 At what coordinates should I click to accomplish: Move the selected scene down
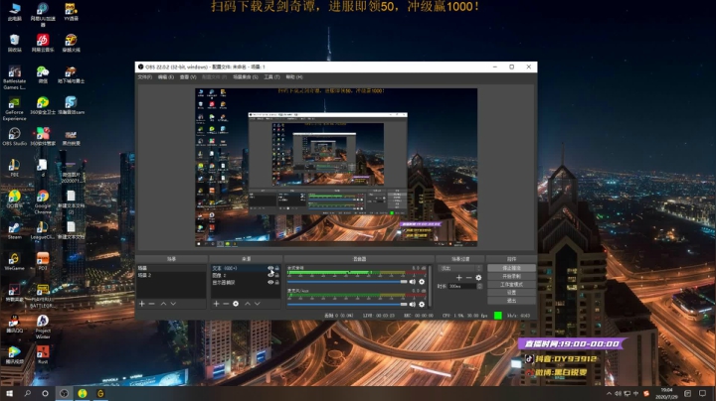[x=173, y=304]
